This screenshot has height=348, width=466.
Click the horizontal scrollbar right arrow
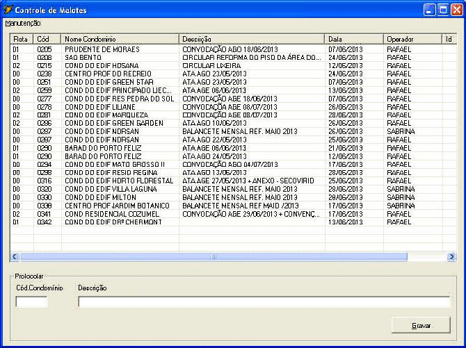[x=451, y=256]
